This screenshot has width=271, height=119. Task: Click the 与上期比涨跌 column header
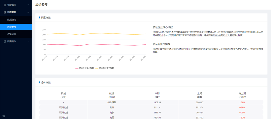tap(242, 95)
